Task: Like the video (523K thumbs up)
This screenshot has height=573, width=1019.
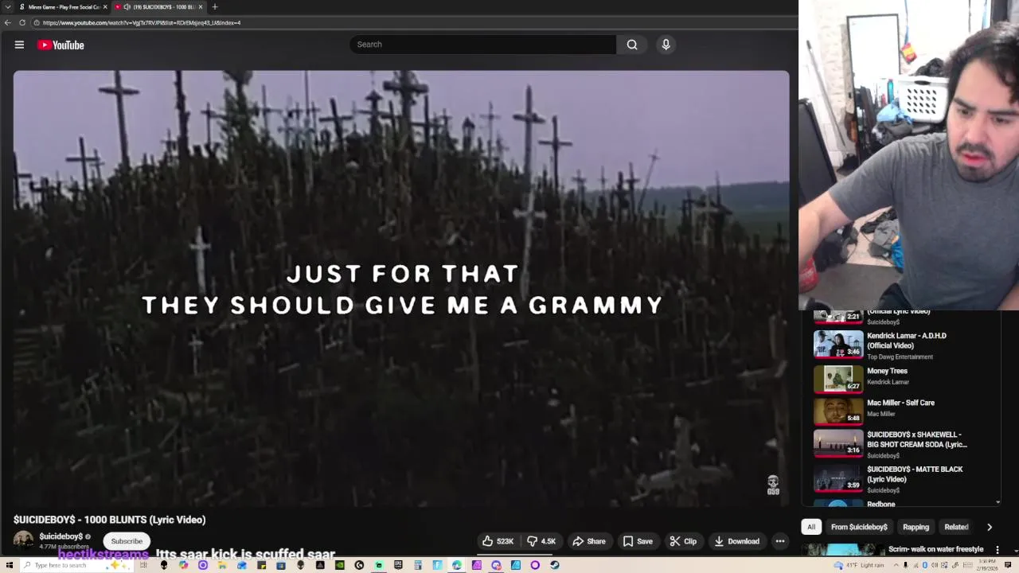Action: click(x=498, y=541)
